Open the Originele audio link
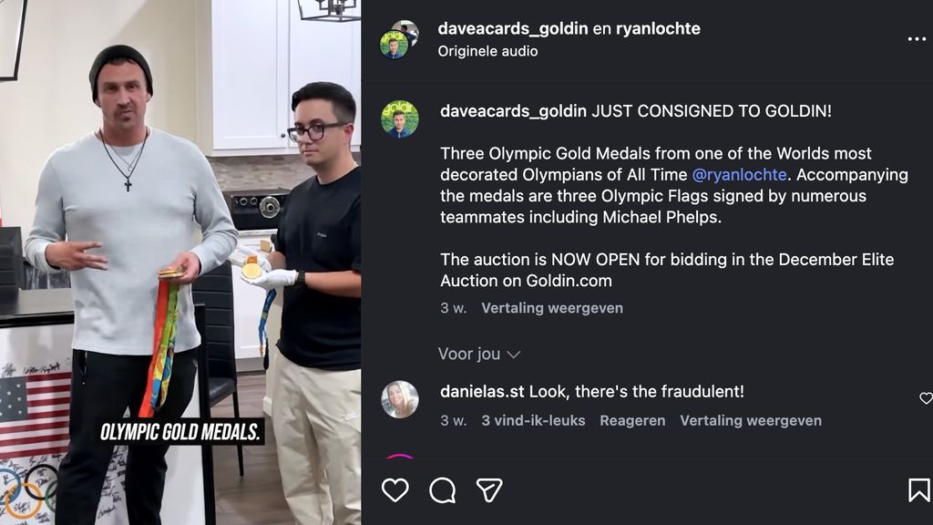 488,52
